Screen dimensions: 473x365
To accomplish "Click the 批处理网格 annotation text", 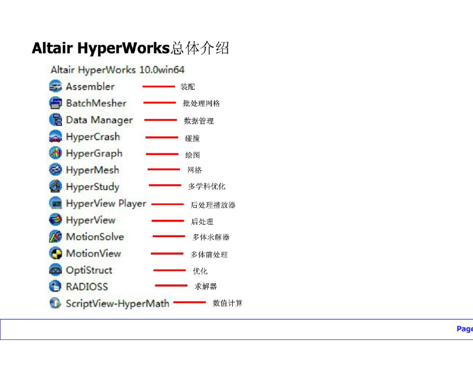I will coord(201,103).
